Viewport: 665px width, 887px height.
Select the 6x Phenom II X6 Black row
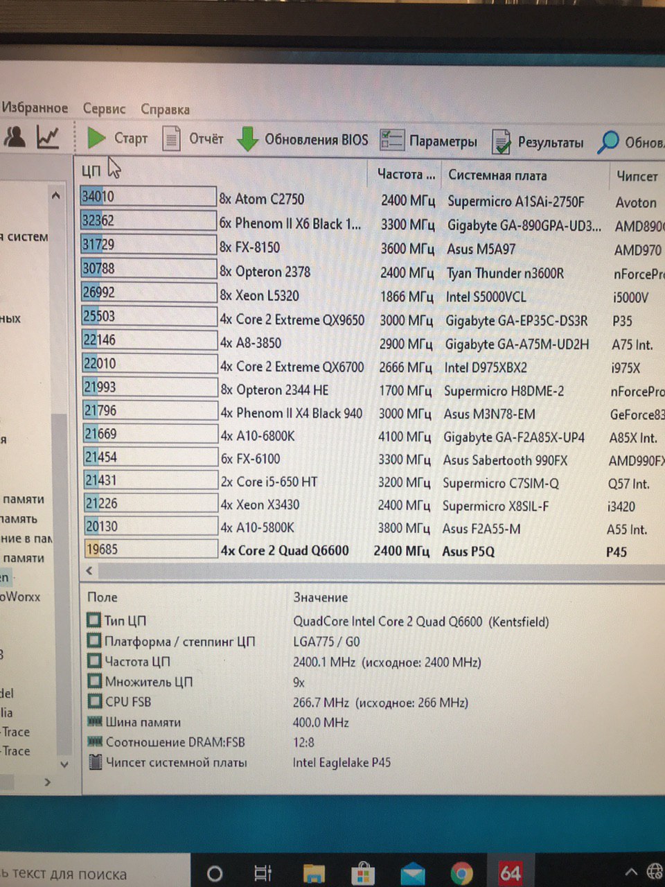pyautogui.click(x=371, y=223)
